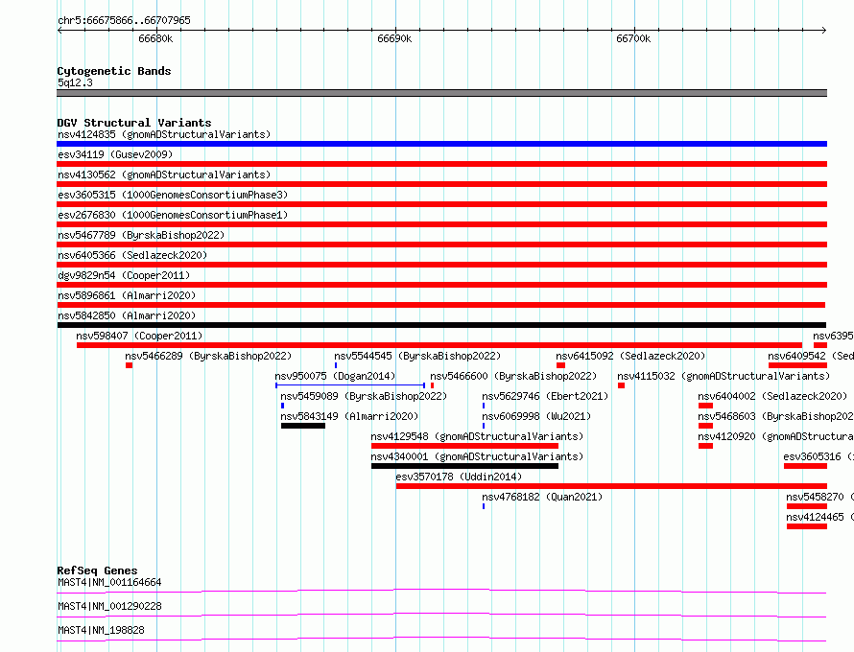Click the 66690k ruler tick label

click(394, 38)
